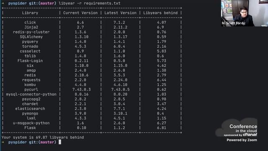The height and width of the screenshot is (151, 268).
Task: Click latest version 7.7.1 for elasticsearch
Action: tap(119, 109)
